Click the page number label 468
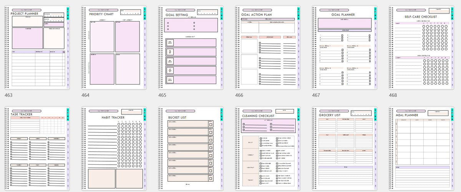Screen dimensions: 461x192 pyautogui.click(x=393, y=95)
